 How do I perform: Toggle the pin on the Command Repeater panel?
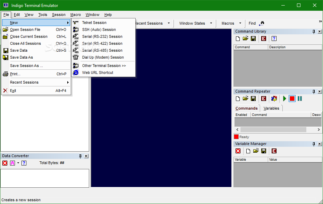pyautogui.click(x=314, y=92)
